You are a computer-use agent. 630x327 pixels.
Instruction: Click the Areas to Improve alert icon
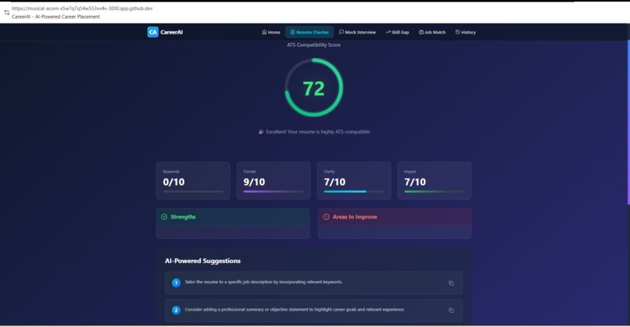point(326,217)
